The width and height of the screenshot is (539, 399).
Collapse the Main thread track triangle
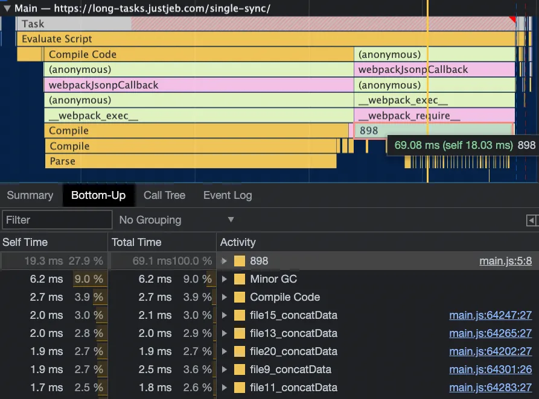(x=7, y=8)
